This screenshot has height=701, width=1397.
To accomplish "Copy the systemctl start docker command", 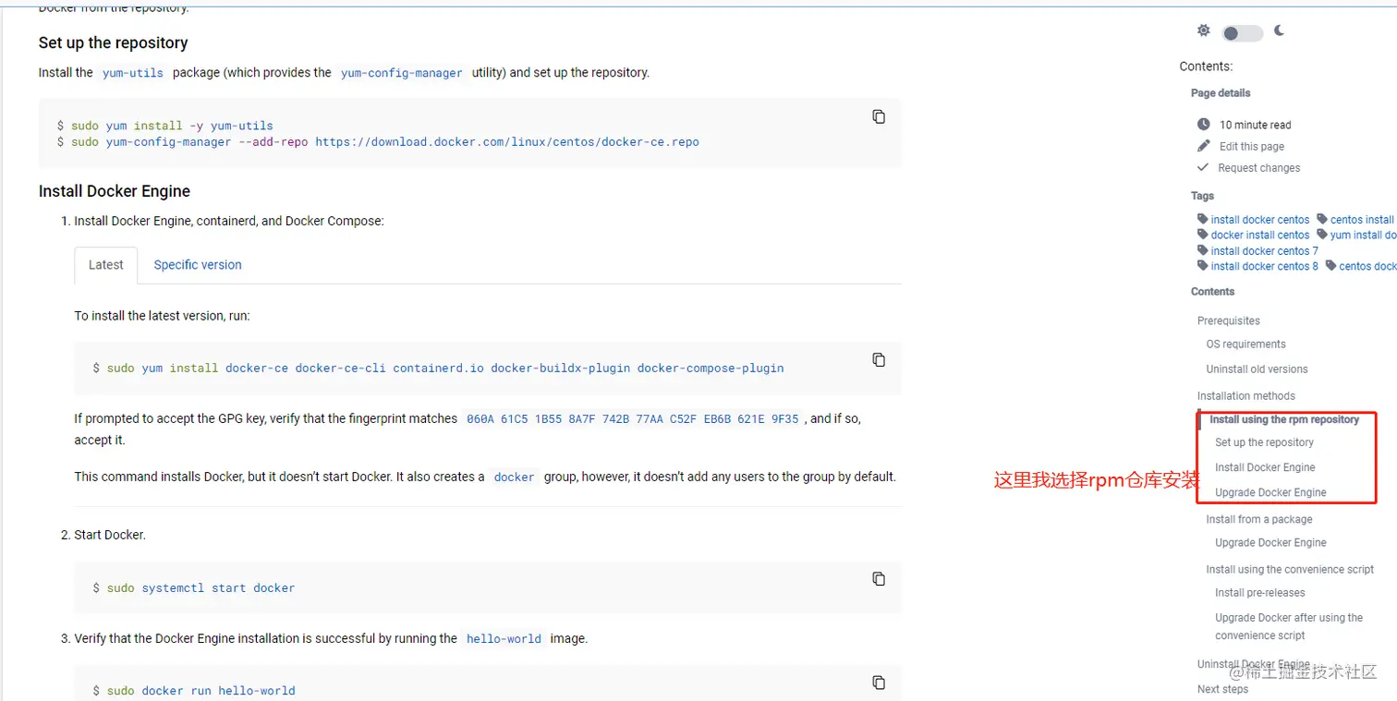I will [x=879, y=579].
